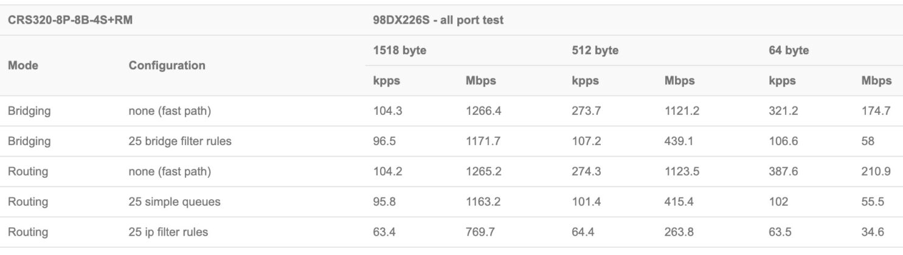Select the 439.1 Mbps value
This screenshot has height=255, width=903.
point(679,141)
